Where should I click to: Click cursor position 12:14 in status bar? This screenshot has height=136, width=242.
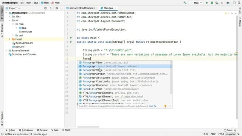(205, 134)
